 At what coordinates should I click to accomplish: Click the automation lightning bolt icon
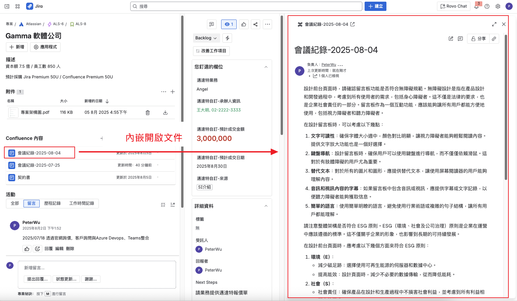pos(227,38)
